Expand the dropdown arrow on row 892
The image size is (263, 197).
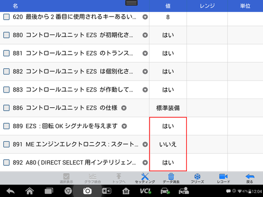pyautogui.click(x=145, y=163)
